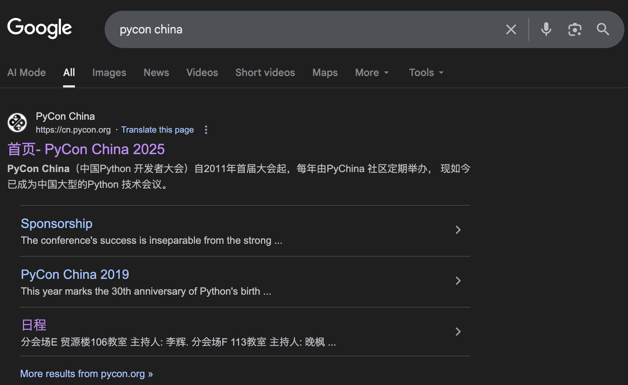Start voice search with microphone icon
Viewport: 628px width, 385px height.
(546, 29)
